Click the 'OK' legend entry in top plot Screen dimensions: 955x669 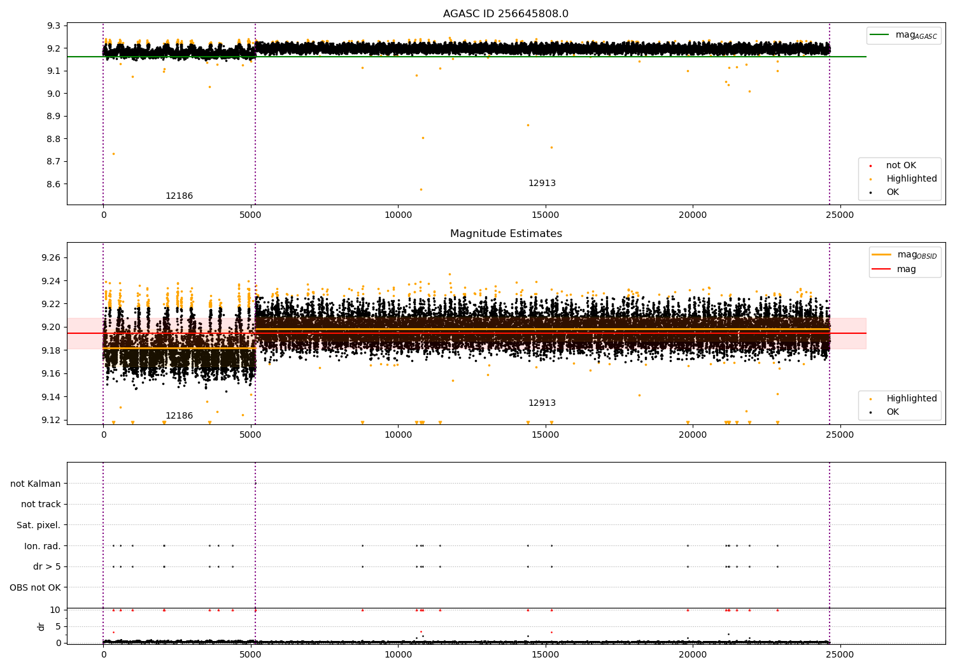893,192
